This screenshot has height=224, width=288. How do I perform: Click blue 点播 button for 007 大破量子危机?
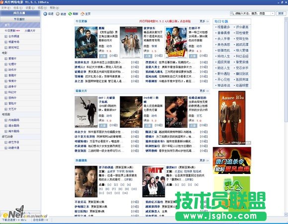[x=103, y=125]
